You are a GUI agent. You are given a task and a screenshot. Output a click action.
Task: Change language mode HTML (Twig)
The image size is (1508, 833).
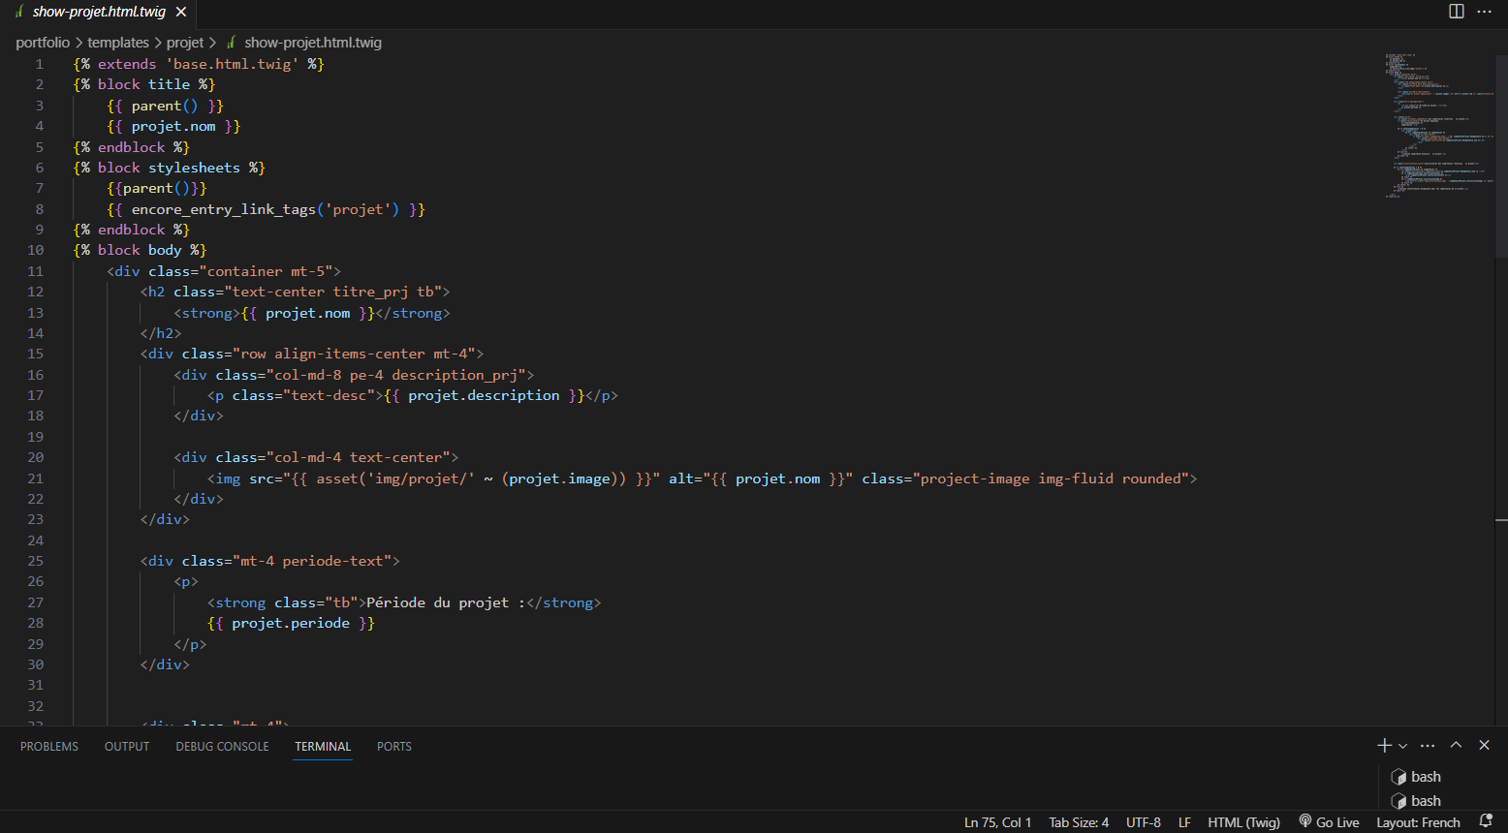[1243, 822]
